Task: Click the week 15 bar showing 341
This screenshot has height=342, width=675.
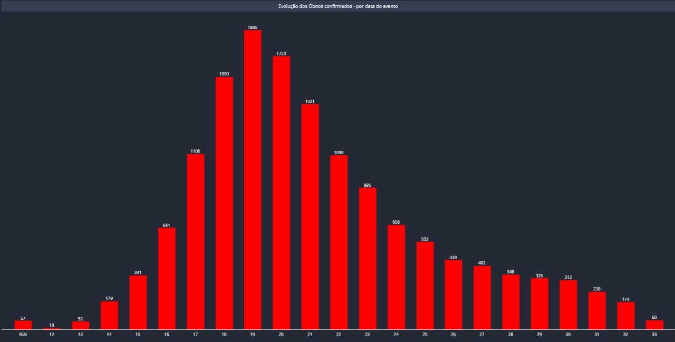Action: point(138,302)
